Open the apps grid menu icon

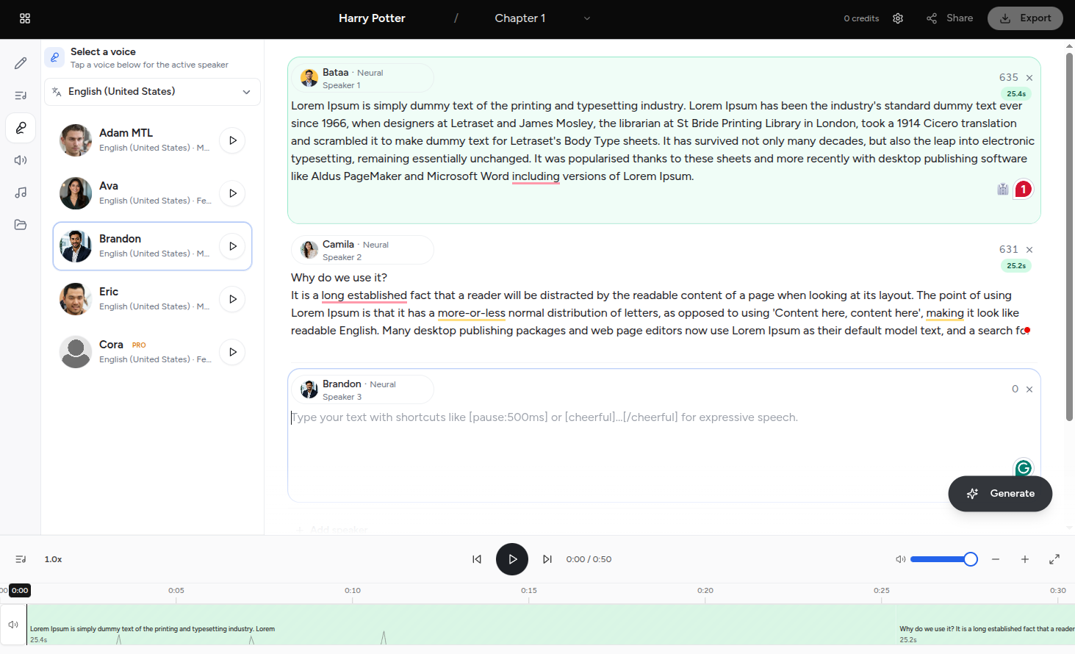pyautogui.click(x=25, y=18)
